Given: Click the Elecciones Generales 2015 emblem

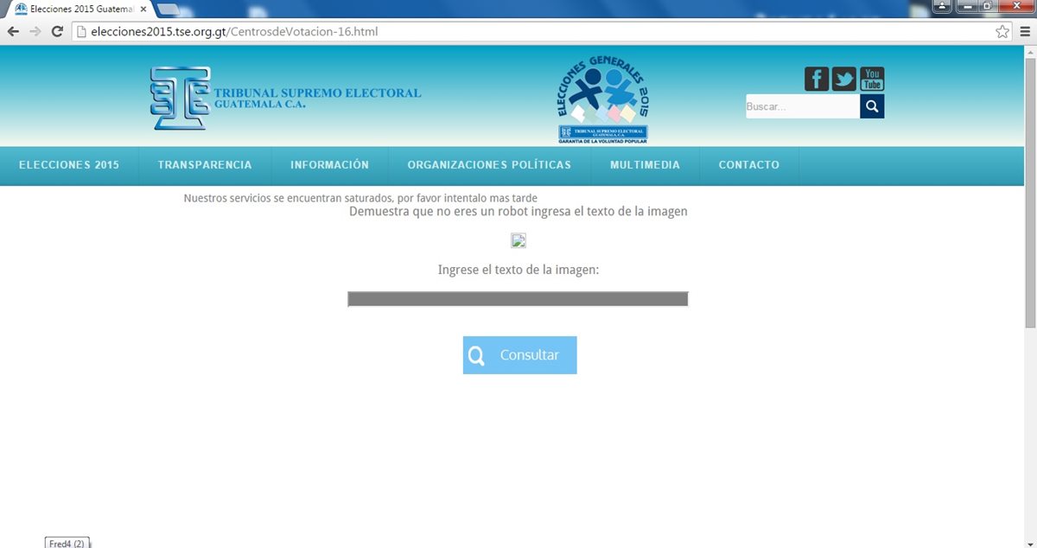Looking at the screenshot, I should click(x=602, y=95).
